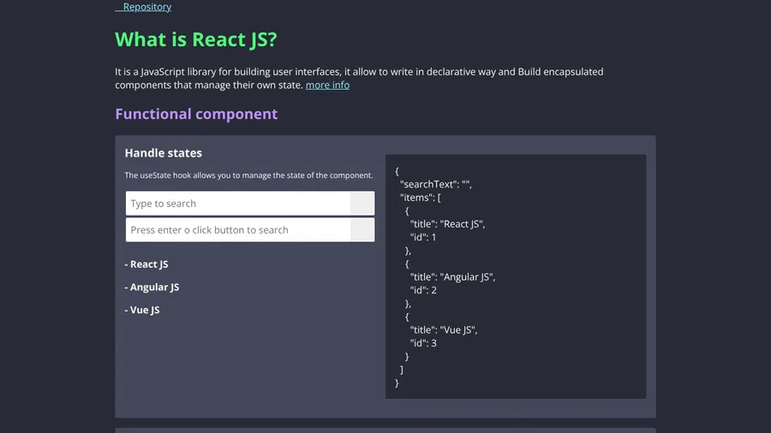Click the "id": 2 line
The width and height of the screenshot is (771, 433).
coord(423,290)
